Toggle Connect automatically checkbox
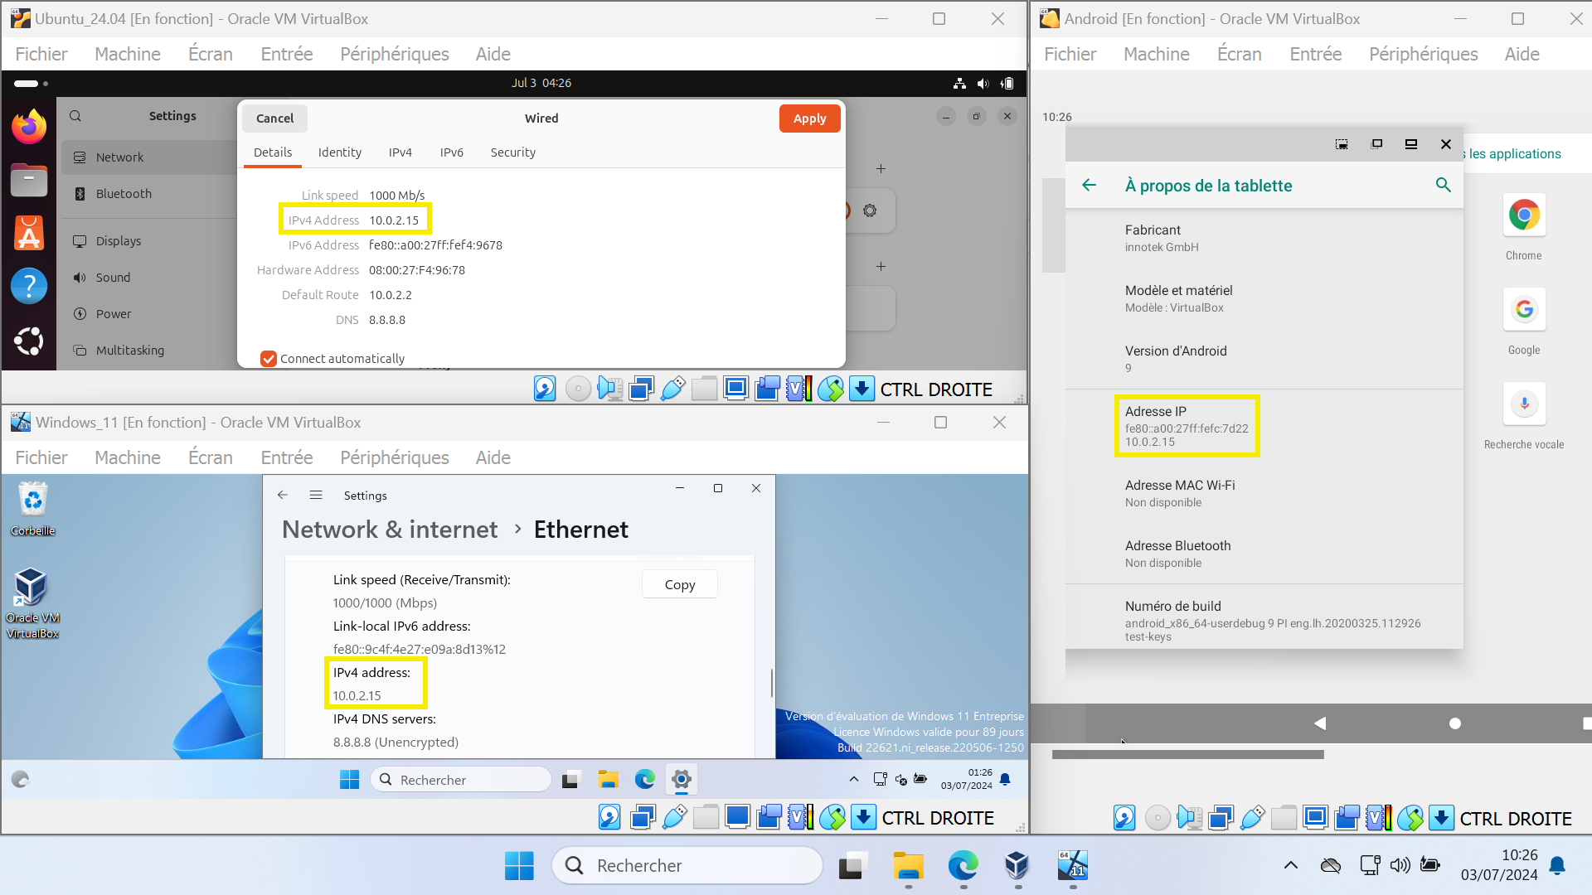 pos(268,358)
